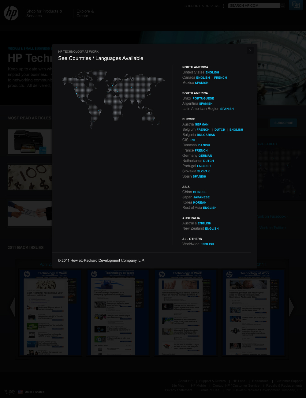Click the recycling logo at the bottom left
Viewport: 306px width, 398px height.
9,392
